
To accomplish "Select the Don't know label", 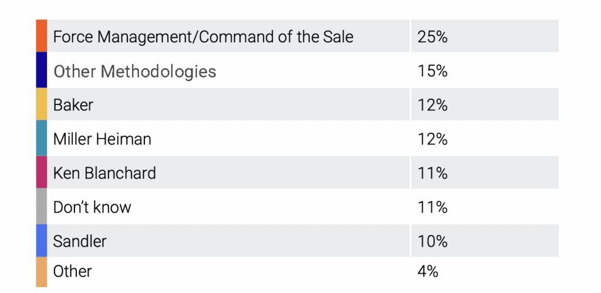I will 92,207.
